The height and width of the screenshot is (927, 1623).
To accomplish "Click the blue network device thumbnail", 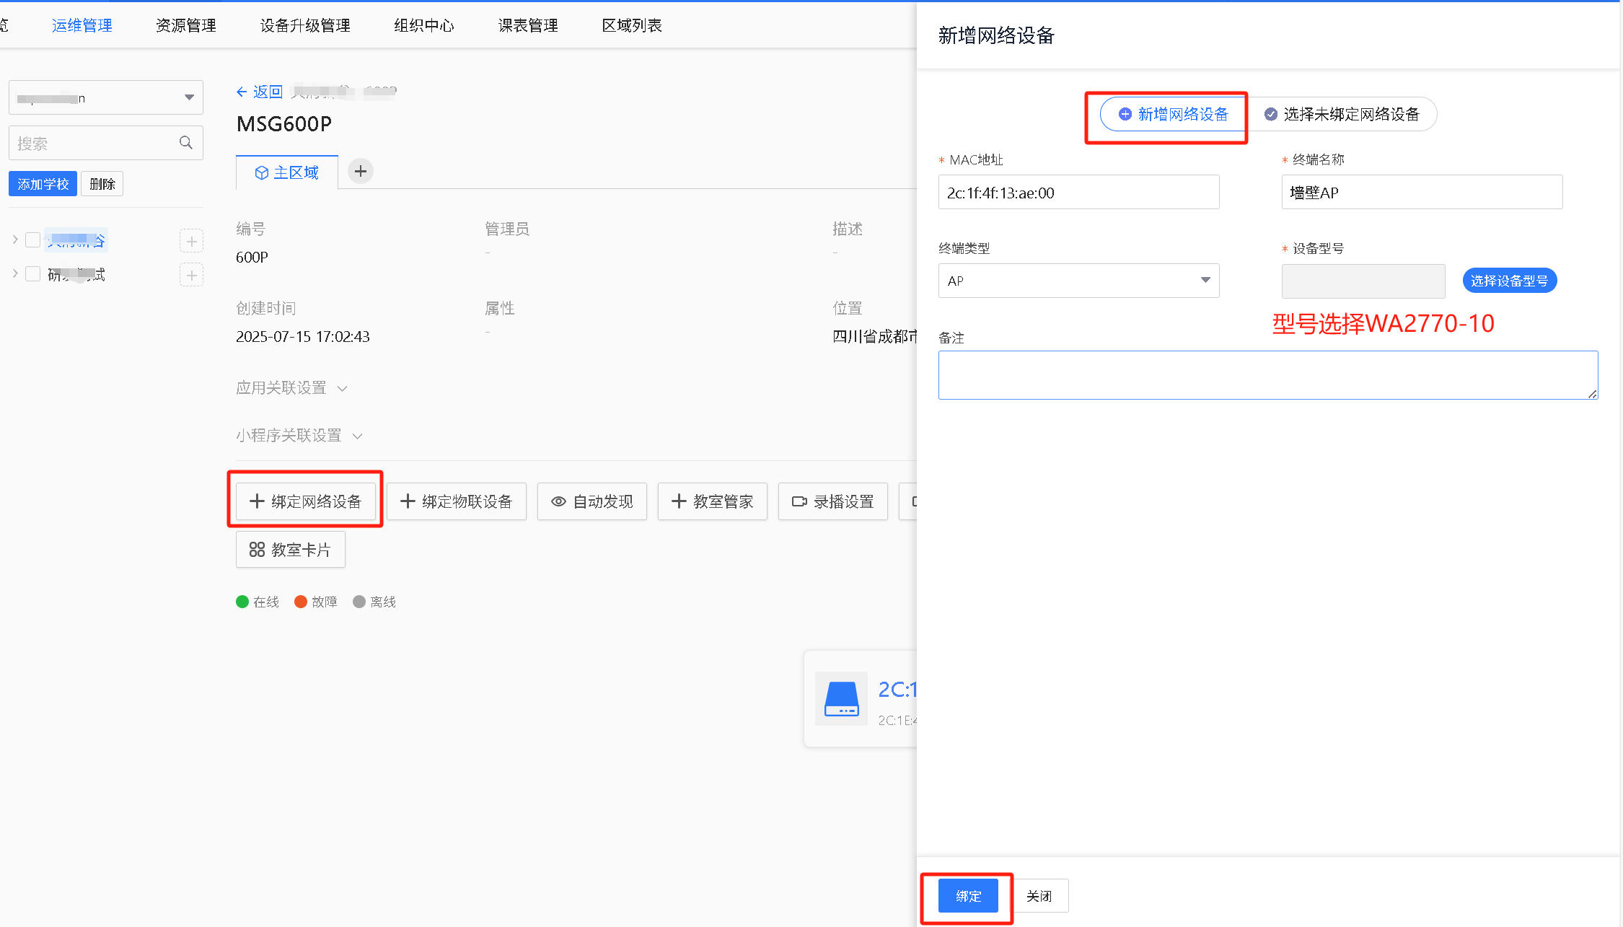I will [841, 698].
